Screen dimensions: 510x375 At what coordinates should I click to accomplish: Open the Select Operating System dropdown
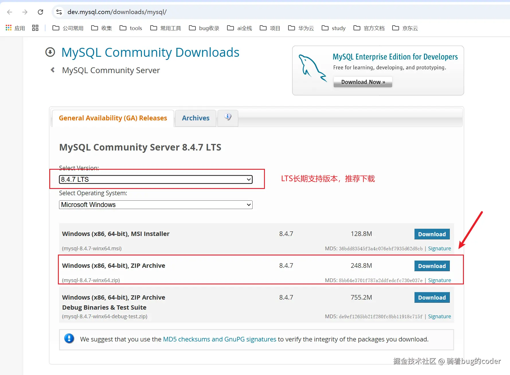point(156,205)
